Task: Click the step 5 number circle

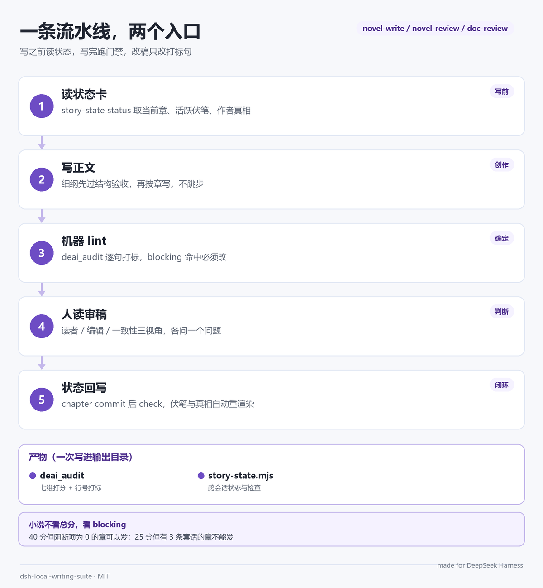Action: click(x=42, y=400)
